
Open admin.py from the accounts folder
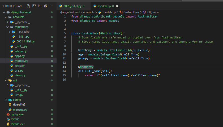click(x=20, y=51)
